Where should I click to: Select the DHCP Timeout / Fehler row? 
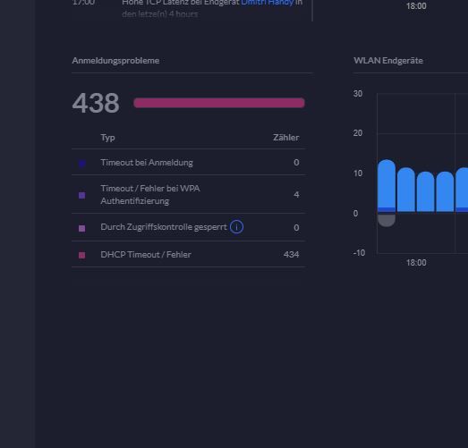point(189,254)
